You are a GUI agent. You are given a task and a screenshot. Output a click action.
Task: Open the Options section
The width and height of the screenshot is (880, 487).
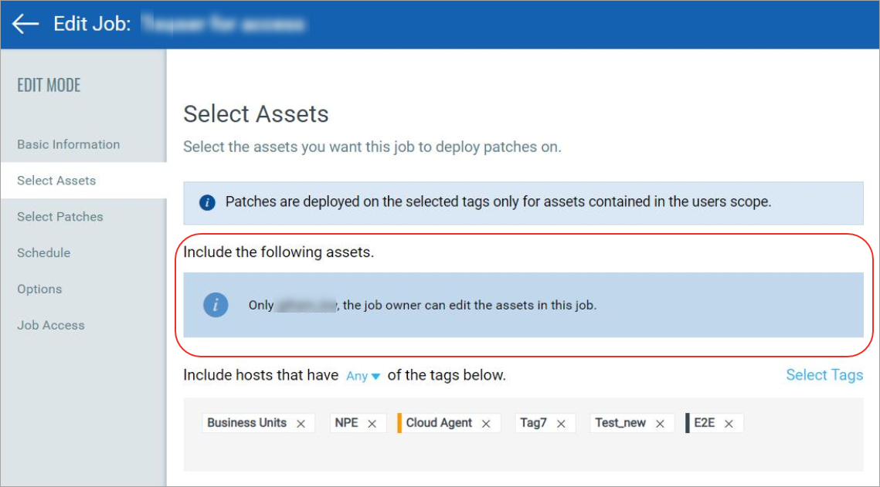pos(39,289)
